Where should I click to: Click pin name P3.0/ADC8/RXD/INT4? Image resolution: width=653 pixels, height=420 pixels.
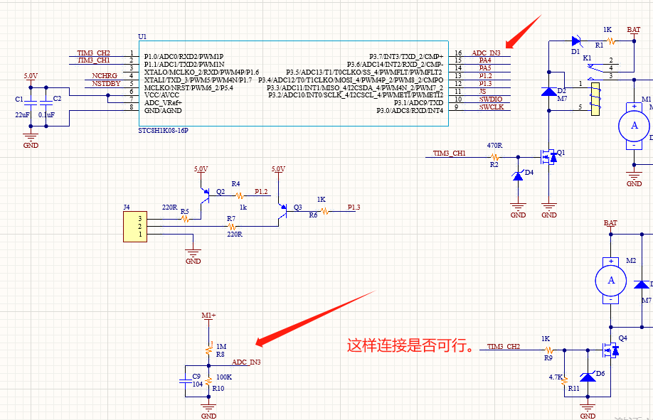pos(410,111)
